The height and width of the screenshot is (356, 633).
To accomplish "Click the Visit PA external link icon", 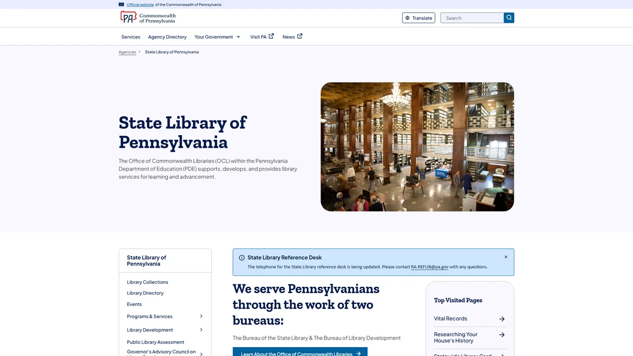I will click(271, 36).
